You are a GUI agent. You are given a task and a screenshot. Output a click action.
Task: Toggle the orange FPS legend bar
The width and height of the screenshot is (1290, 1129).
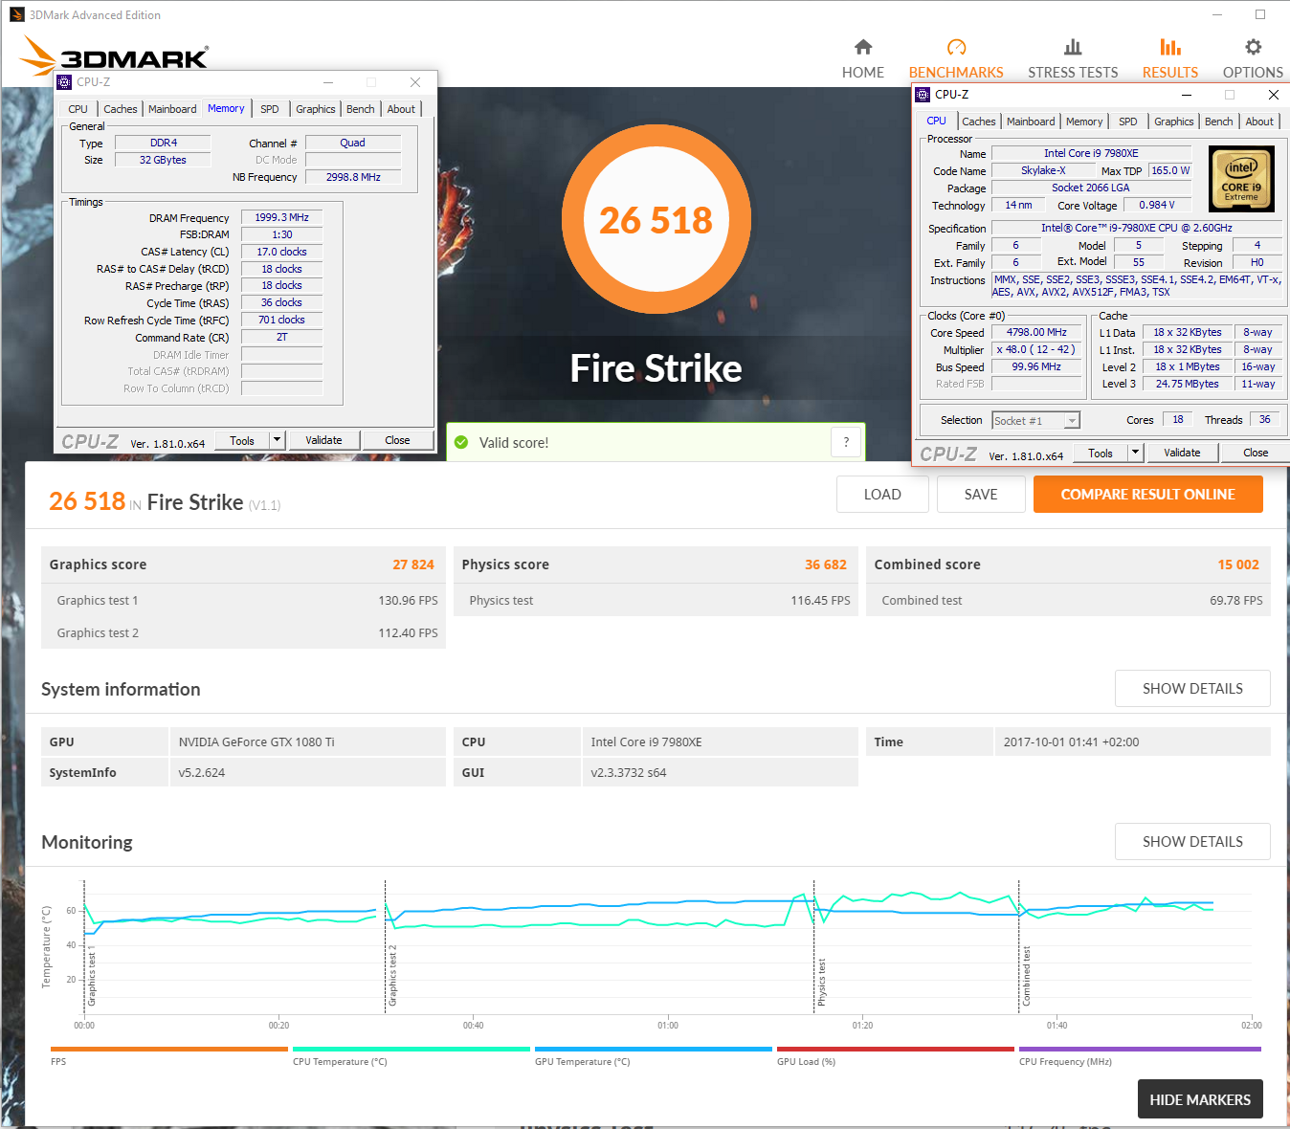point(169,1050)
